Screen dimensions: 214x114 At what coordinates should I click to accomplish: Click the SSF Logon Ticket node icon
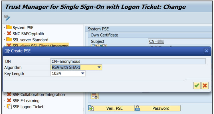pos(9,107)
